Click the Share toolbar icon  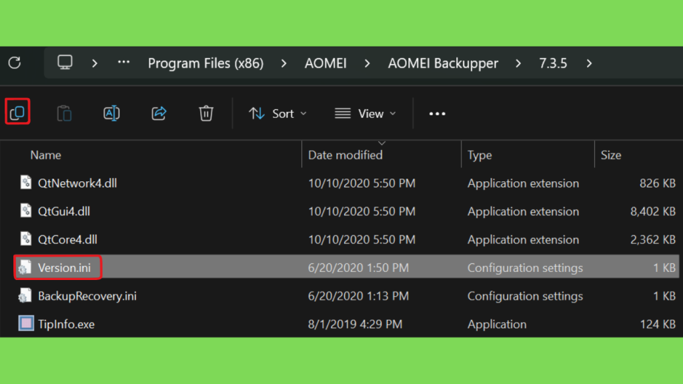coord(159,113)
